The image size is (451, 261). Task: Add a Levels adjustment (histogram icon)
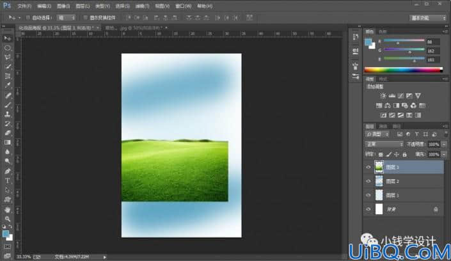tap(392, 95)
